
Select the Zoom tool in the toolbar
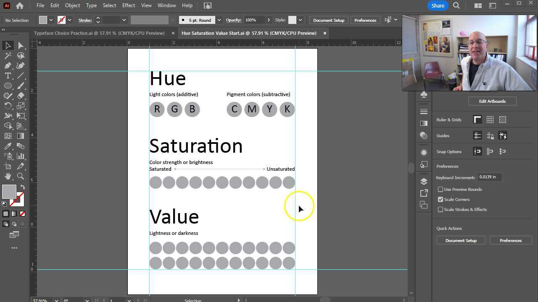(x=21, y=176)
